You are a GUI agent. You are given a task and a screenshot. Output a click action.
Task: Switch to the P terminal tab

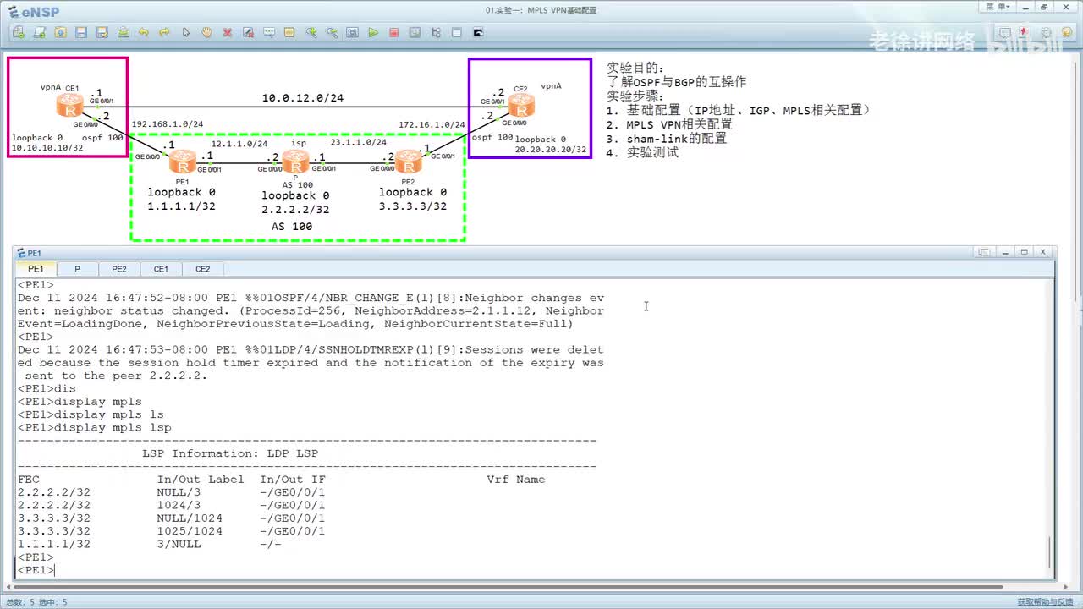coord(77,269)
